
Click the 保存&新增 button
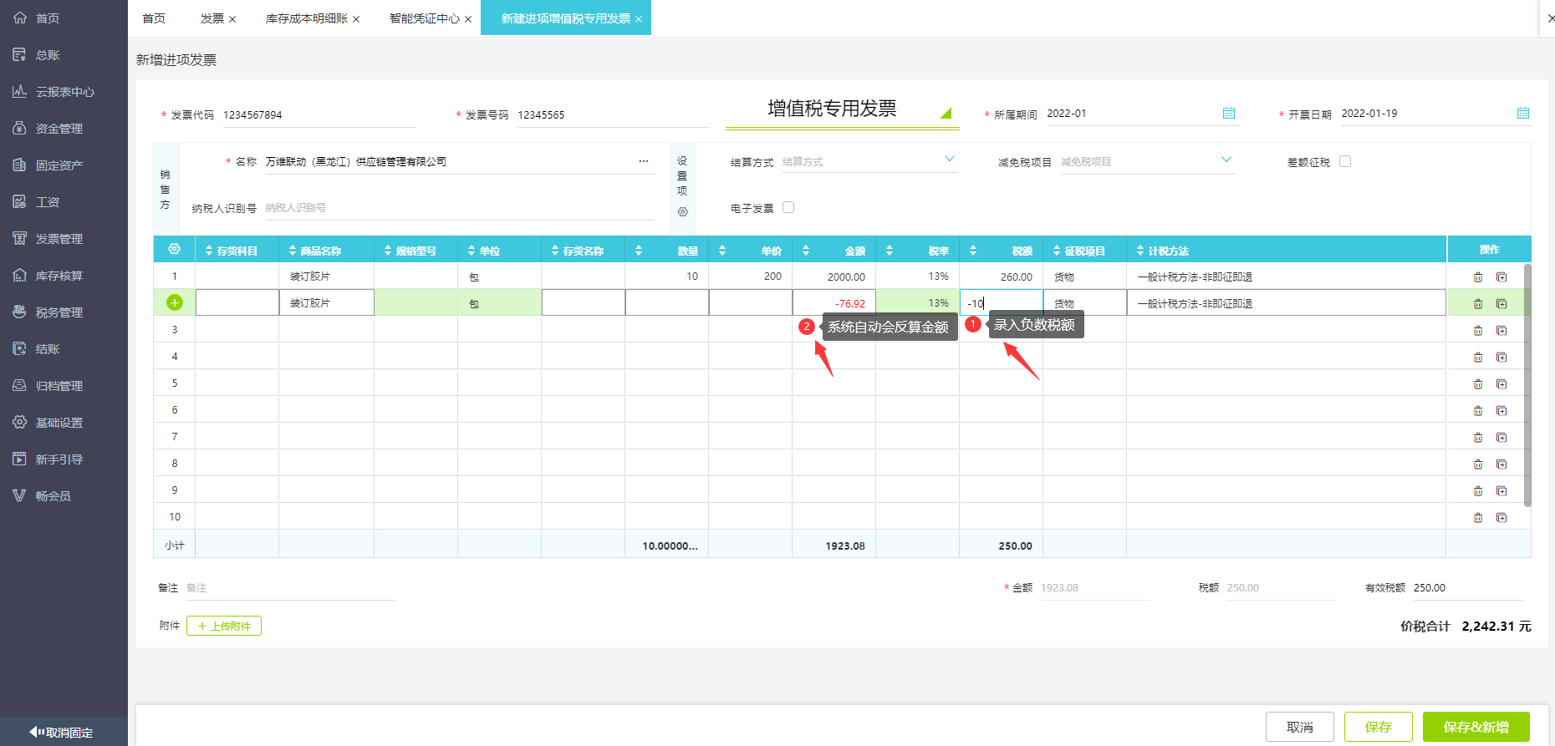tap(1476, 727)
